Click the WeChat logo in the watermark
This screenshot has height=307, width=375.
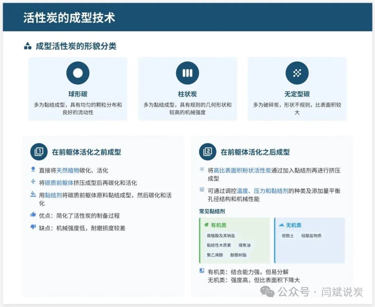pyautogui.click(x=268, y=292)
